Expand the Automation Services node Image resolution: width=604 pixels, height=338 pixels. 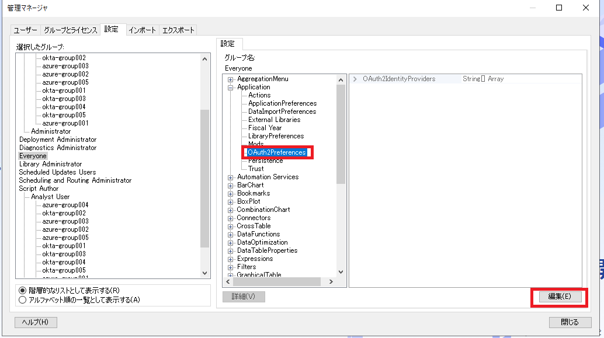231,177
